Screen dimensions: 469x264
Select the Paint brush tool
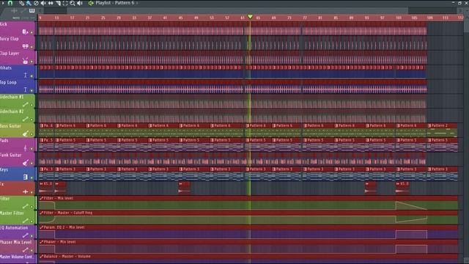coord(29,3)
